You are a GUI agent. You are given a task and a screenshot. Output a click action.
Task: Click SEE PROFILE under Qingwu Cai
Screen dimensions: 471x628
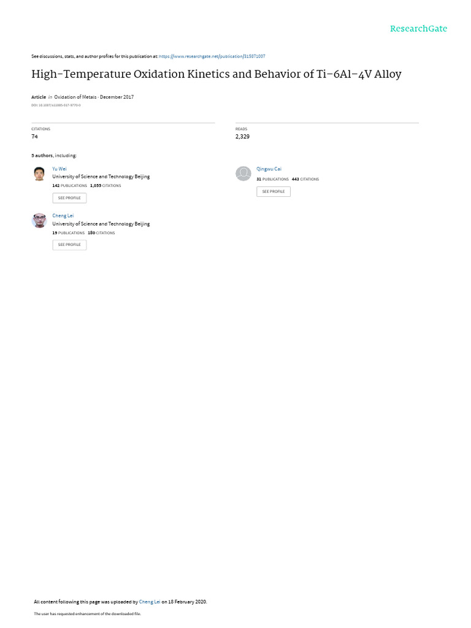tap(274, 191)
